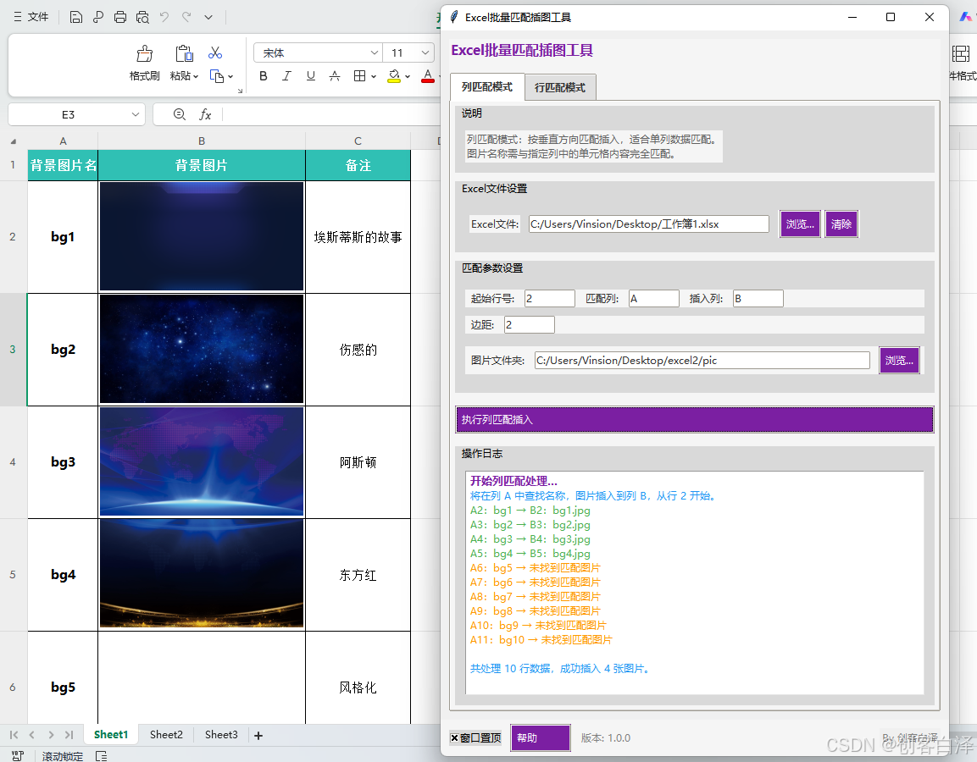Open the font size 11 dropdown
This screenshot has height=762, width=977.
pyautogui.click(x=425, y=52)
